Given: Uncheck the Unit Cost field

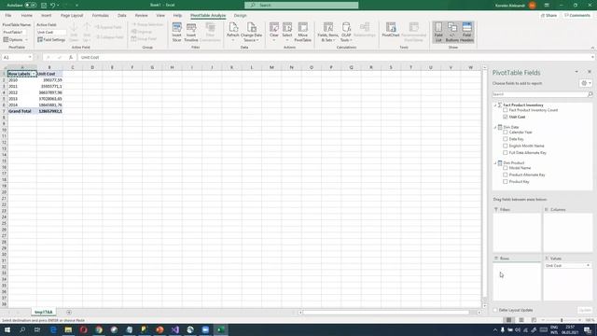Looking at the screenshot, I should (506, 117).
